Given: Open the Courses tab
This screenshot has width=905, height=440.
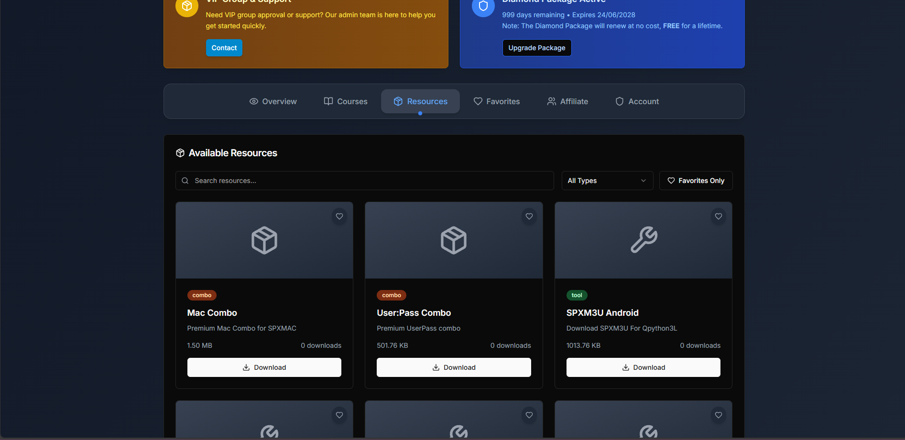Looking at the screenshot, I should click(x=346, y=101).
